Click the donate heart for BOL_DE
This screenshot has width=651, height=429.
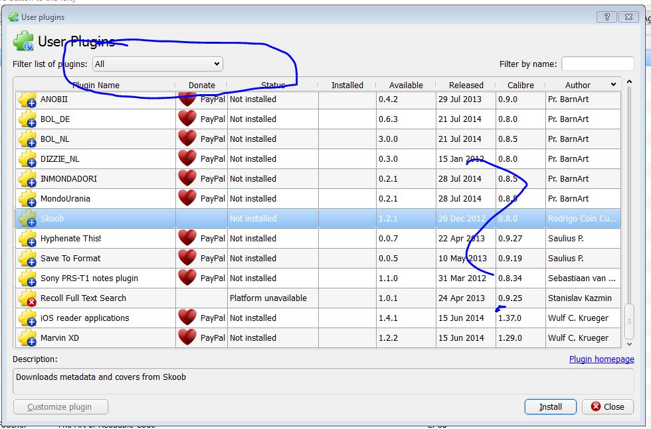187,119
